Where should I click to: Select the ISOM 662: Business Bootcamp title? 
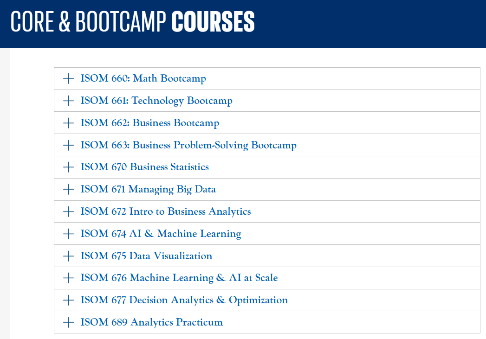[149, 123]
